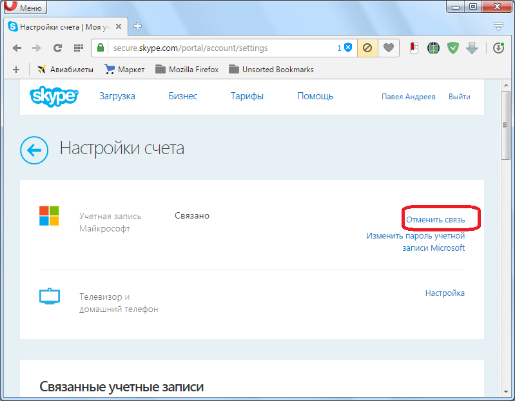Add page to bookmarks with heart icon
The width and height of the screenshot is (515, 401).
click(389, 48)
